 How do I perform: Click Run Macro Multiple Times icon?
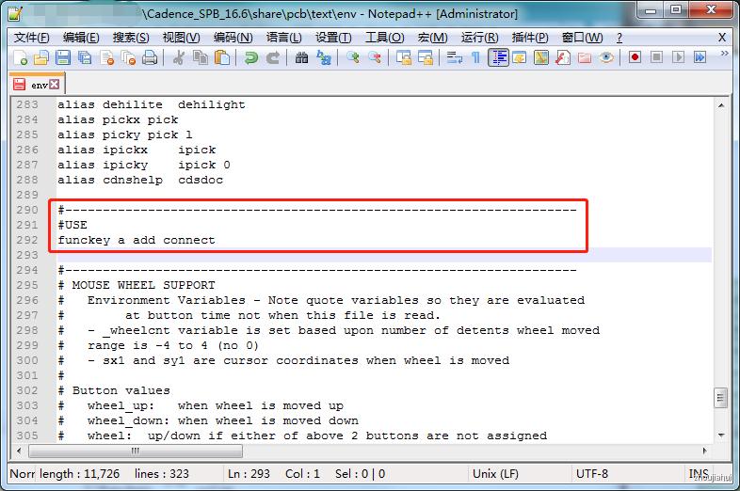point(700,57)
